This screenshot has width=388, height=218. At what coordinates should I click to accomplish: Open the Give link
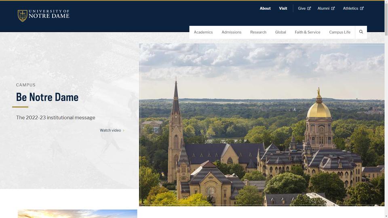[302, 8]
